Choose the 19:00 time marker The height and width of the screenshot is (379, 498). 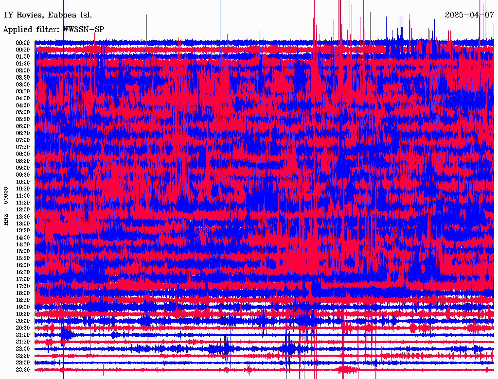[23, 307]
